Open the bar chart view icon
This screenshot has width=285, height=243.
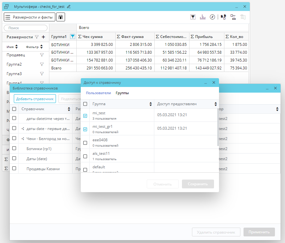tap(203, 17)
